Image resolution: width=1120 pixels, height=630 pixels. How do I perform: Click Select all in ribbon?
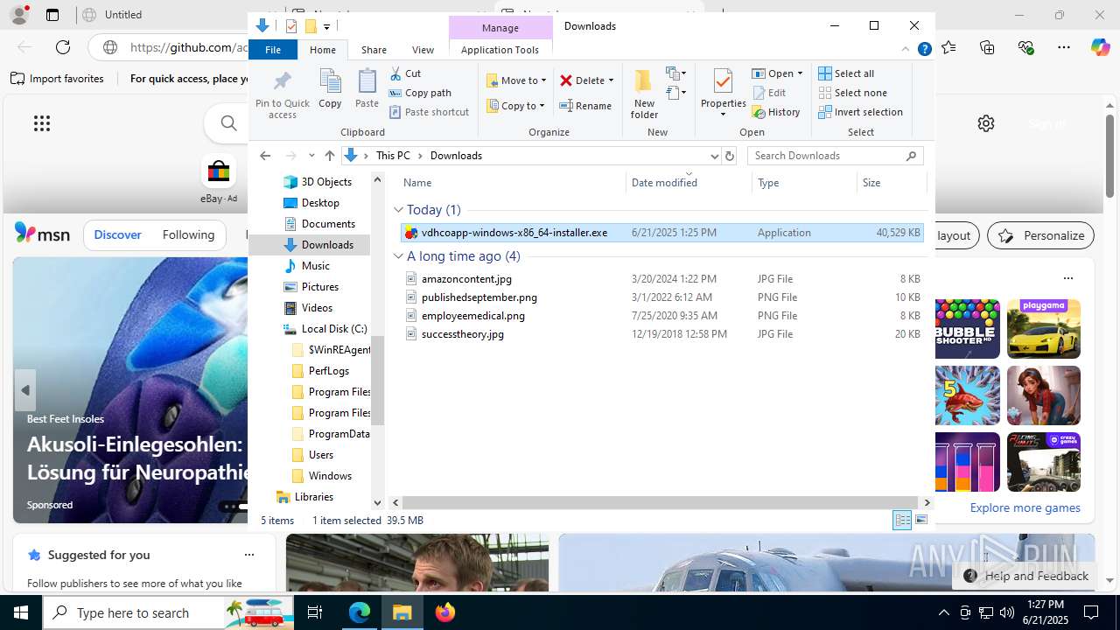pos(846,73)
